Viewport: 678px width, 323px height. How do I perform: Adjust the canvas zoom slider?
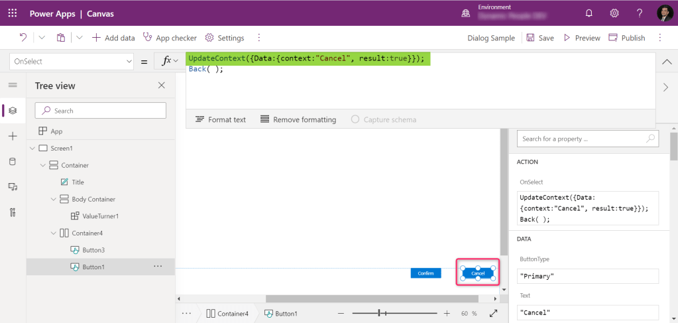(379, 313)
